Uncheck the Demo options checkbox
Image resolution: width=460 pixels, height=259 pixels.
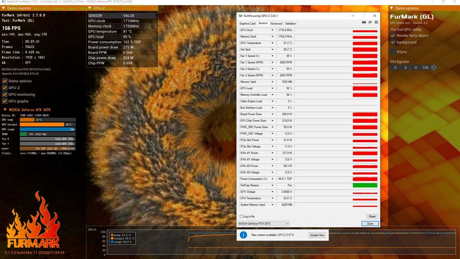5,81
